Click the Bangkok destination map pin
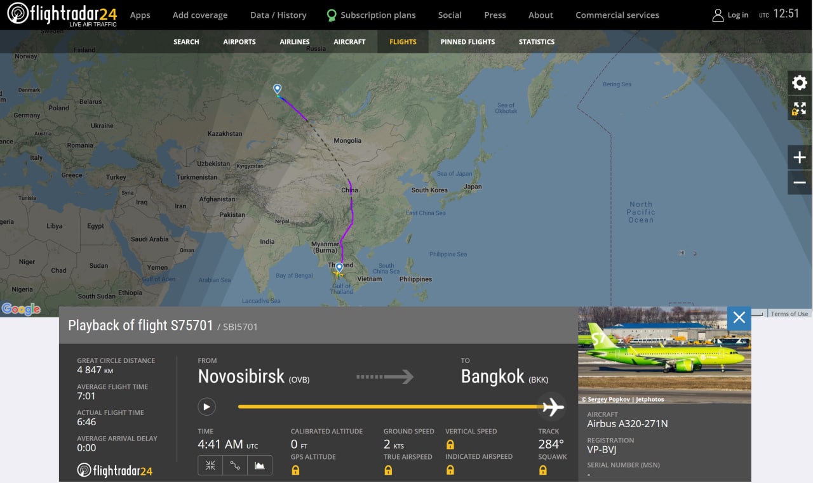Screen dimensions: 813x483 pos(339,268)
